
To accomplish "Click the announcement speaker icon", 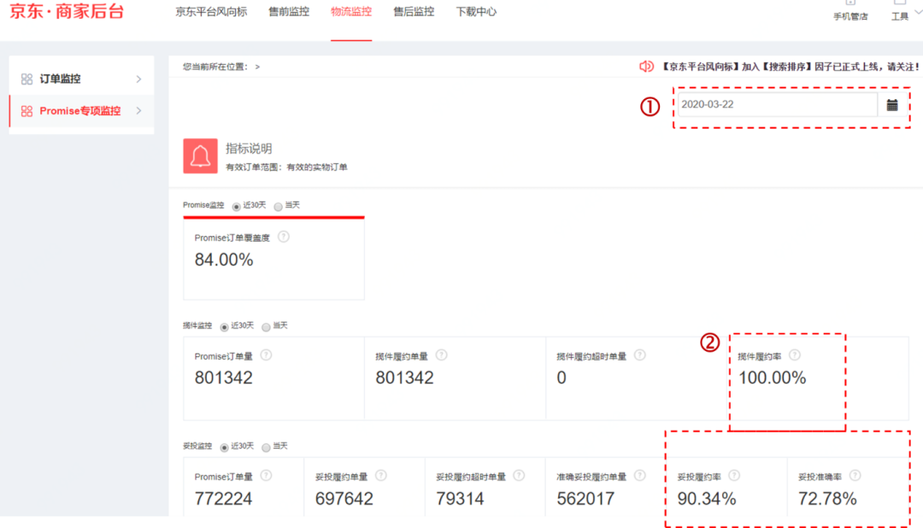I will click(646, 67).
